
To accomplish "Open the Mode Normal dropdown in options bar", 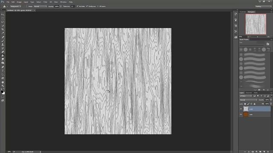I will pos(40,6).
